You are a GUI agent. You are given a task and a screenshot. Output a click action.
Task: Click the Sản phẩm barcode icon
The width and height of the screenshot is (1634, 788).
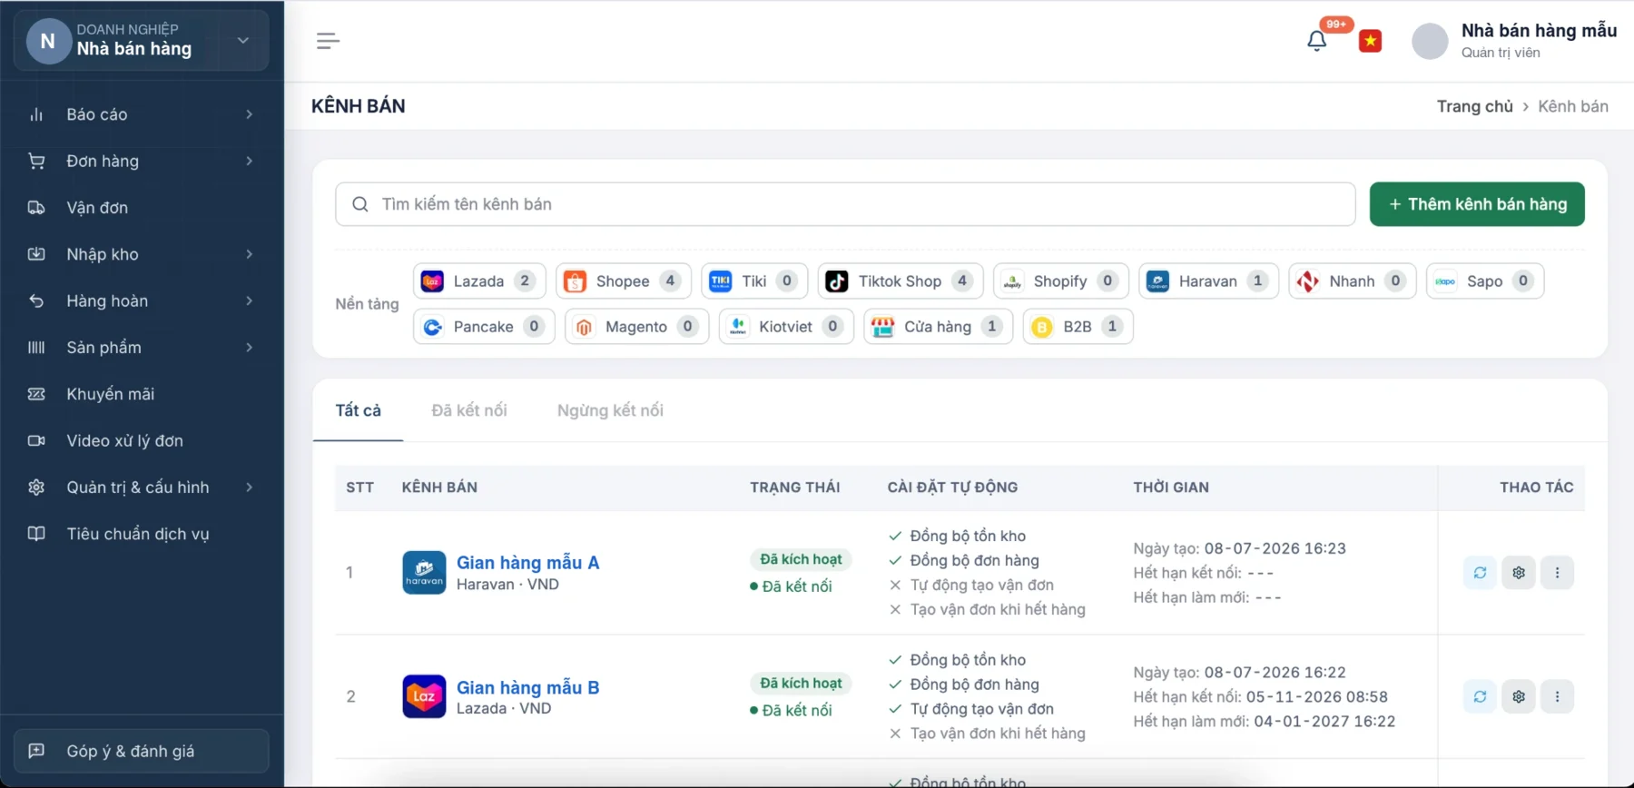tap(36, 348)
